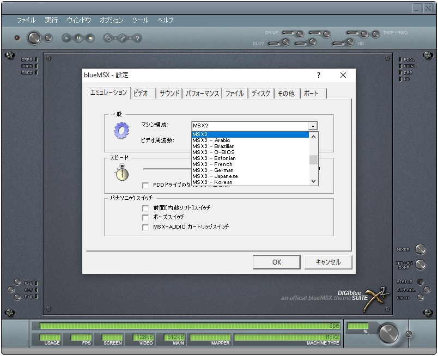Viewport: 438px width, 356px height.
Task: Click the first SLOT knob
Action: (x=286, y=42)
